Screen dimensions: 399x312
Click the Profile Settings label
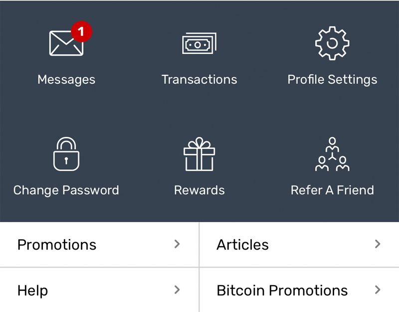(332, 80)
